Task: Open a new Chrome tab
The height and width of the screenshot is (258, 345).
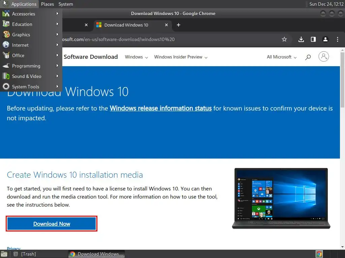Action: [x=179, y=25]
